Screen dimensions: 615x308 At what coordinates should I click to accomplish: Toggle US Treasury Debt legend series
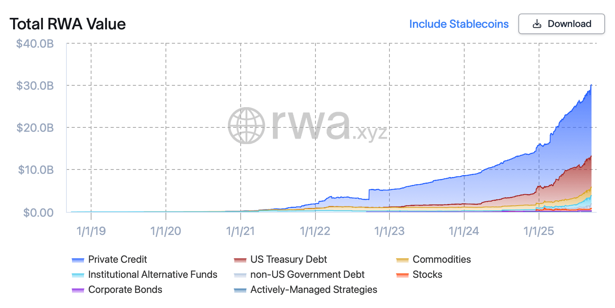pyautogui.click(x=288, y=260)
